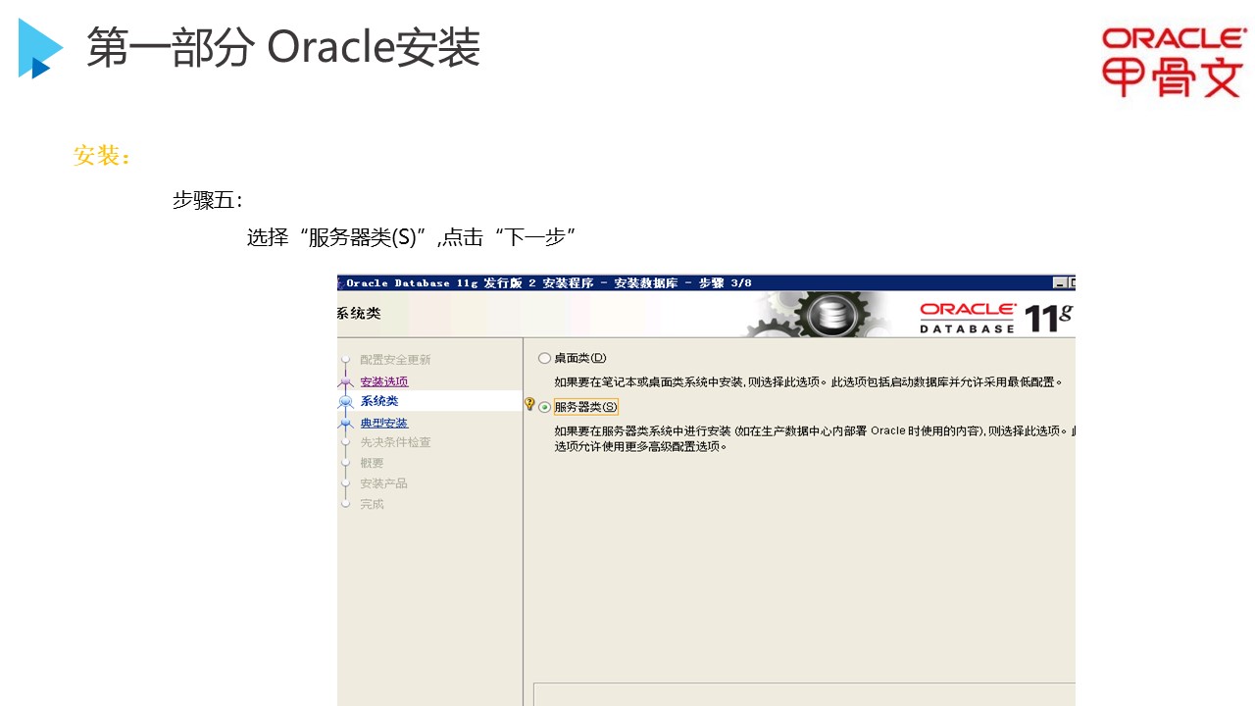The image size is (1255, 706).
Task: Click the 配置安全更新 step
Action: 395,360
